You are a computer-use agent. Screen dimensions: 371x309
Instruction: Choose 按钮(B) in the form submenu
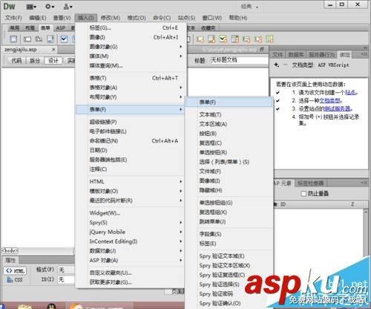(x=229, y=134)
